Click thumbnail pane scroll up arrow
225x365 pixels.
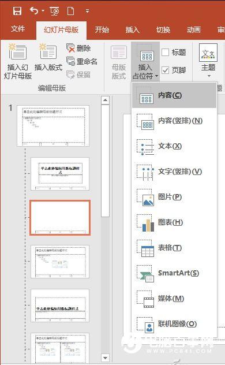pos(106,100)
